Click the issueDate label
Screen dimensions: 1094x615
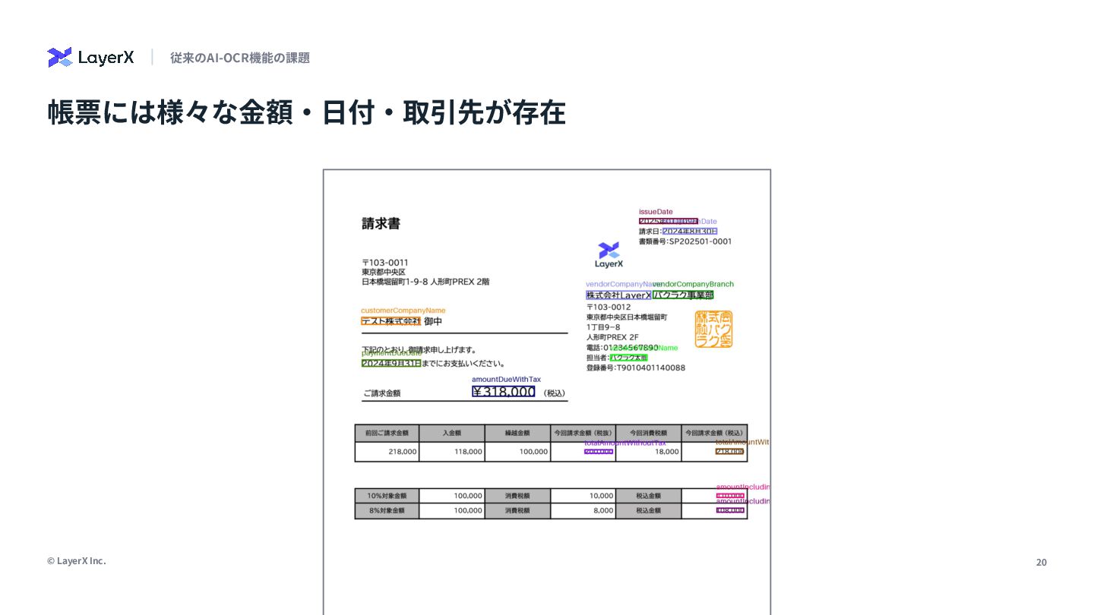click(656, 212)
